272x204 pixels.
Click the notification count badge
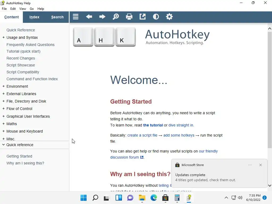point(265,198)
